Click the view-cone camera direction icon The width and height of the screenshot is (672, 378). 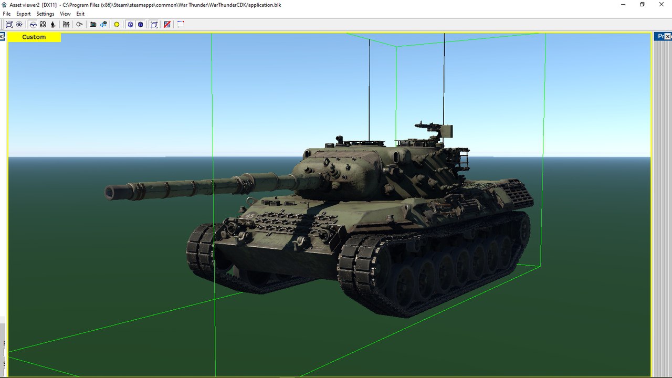pos(79,25)
